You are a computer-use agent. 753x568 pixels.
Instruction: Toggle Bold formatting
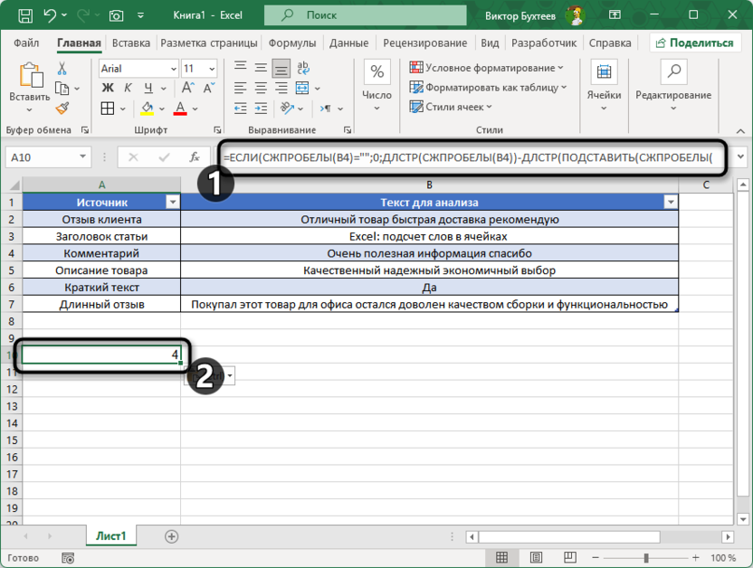coord(108,88)
